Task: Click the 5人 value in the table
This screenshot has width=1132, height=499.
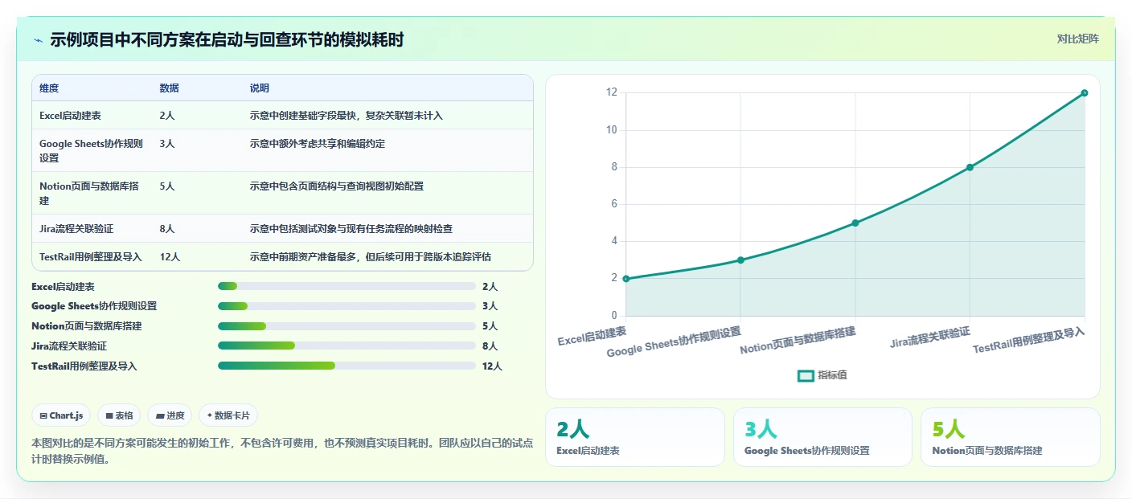Action: tap(167, 186)
